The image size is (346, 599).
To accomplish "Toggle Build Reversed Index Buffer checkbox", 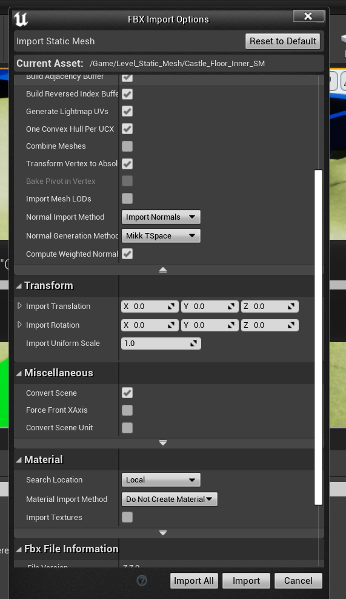I will click(x=127, y=94).
